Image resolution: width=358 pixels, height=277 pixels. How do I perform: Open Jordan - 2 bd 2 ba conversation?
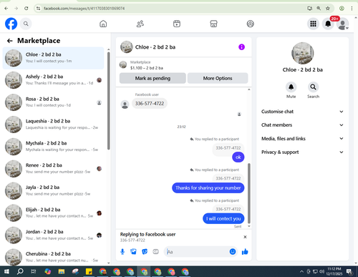(53, 235)
